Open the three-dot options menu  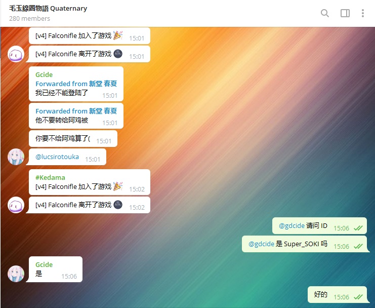363,13
